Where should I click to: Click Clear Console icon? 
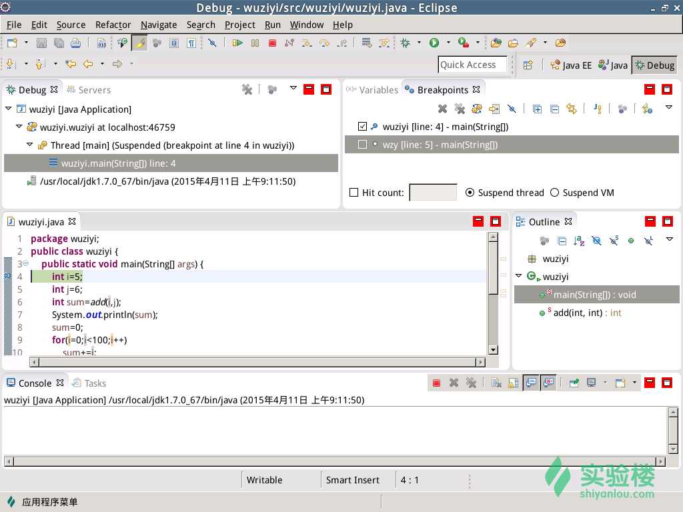pos(496,383)
